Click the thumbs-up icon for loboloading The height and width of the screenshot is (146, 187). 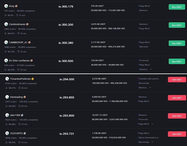(7, 106)
